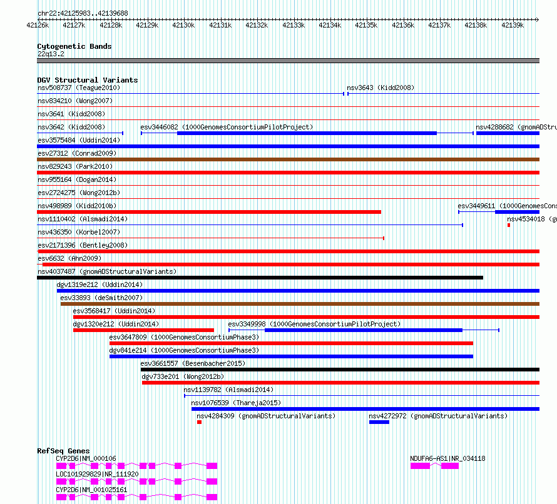Click the 42127k ruler position
557x504 pixels.
click(x=74, y=25)
